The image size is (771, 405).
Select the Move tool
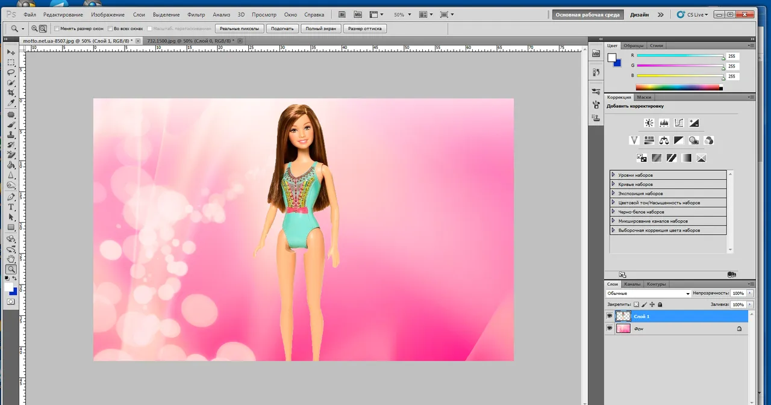[11, 52]
